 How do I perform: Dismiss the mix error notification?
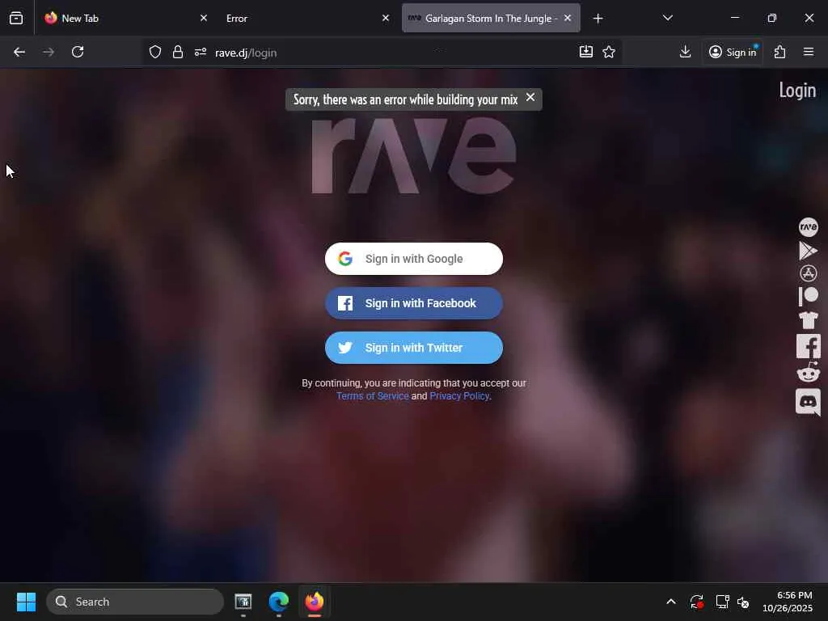pyautogui.click(x=530, y=98)
